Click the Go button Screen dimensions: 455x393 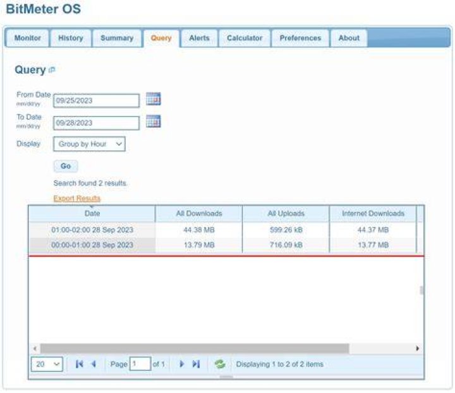66,167
